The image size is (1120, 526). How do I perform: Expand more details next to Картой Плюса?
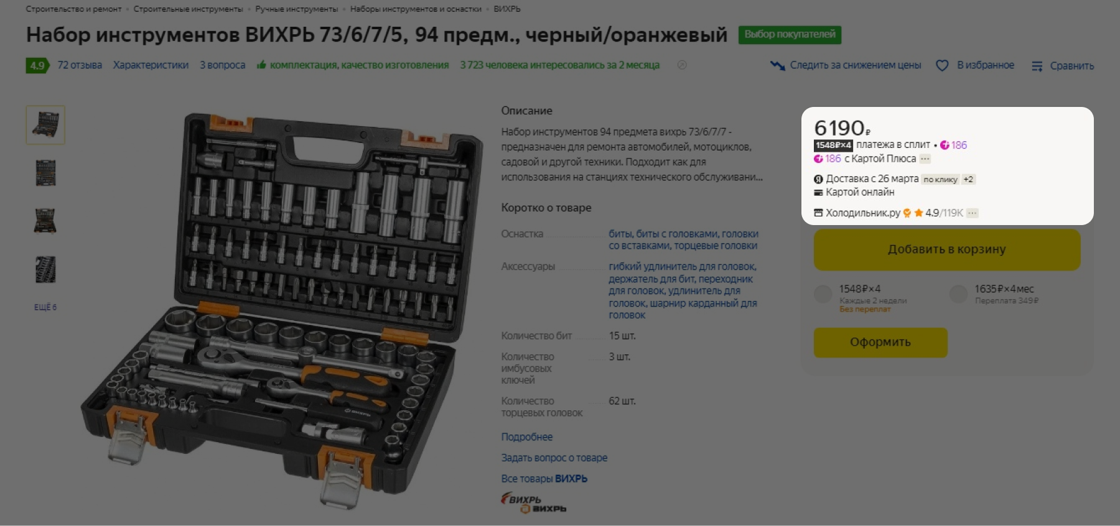pyautogui.click(x=925, y=159)
